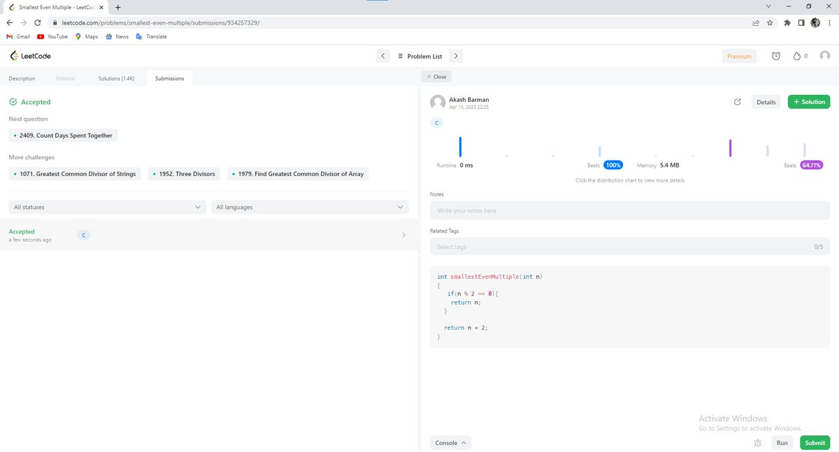The height and width of the screenshot is (452, 839).
Task: Open YouTube bookmark
Action: (52, 36)
